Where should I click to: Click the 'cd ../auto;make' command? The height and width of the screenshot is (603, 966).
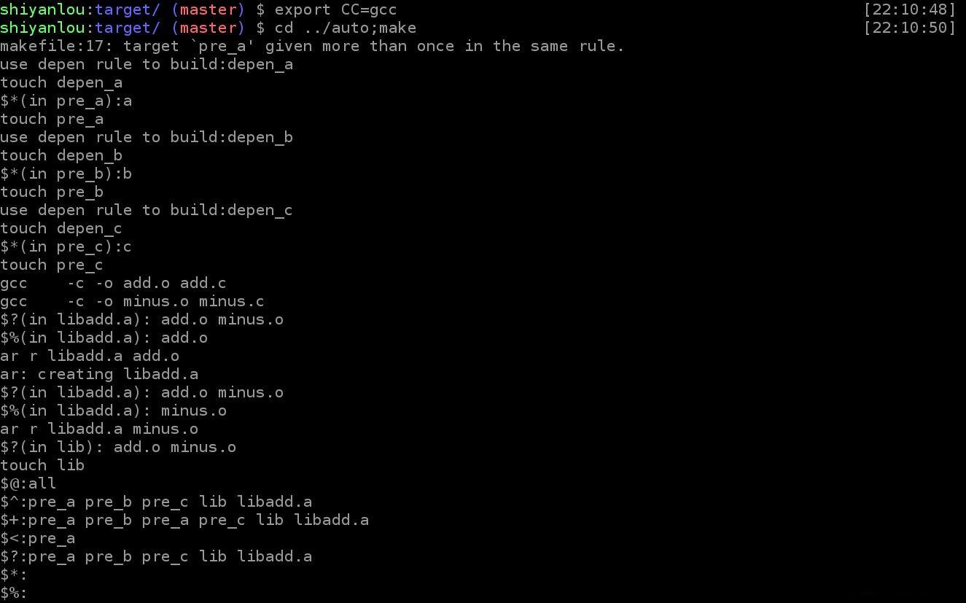(346, 28)
